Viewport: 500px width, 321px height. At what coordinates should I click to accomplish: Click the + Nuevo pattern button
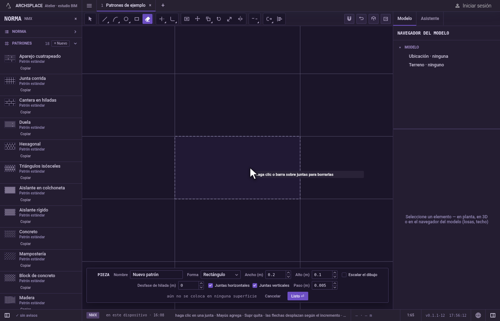[x=60, y=44]
